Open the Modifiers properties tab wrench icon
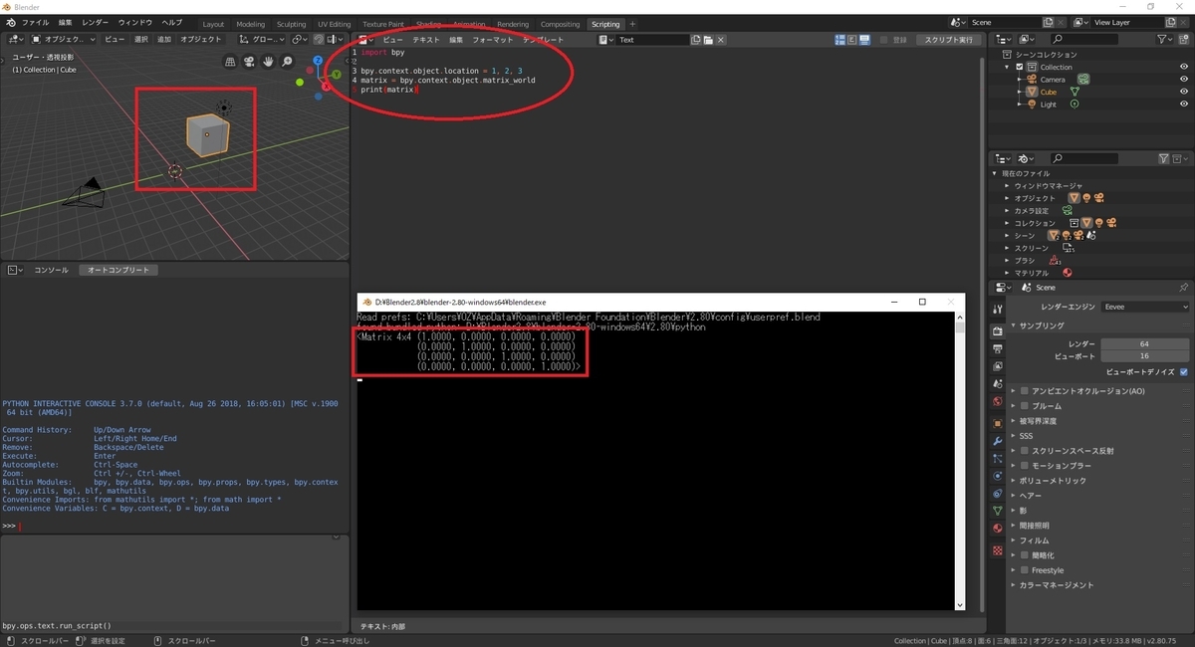 click(x=998, y=441)
